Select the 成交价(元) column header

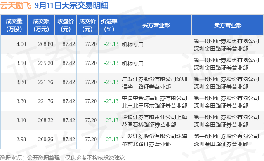(x=87, y=25)
